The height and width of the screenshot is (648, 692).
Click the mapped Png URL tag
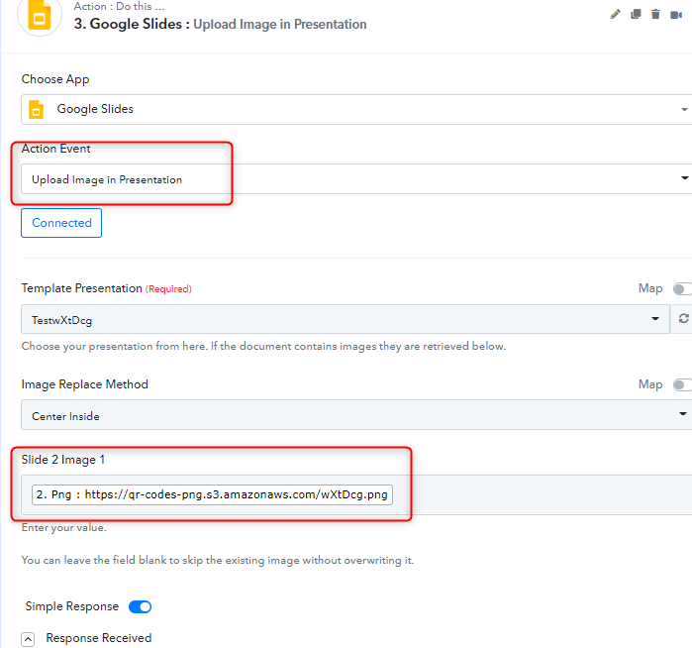[212, 494]
